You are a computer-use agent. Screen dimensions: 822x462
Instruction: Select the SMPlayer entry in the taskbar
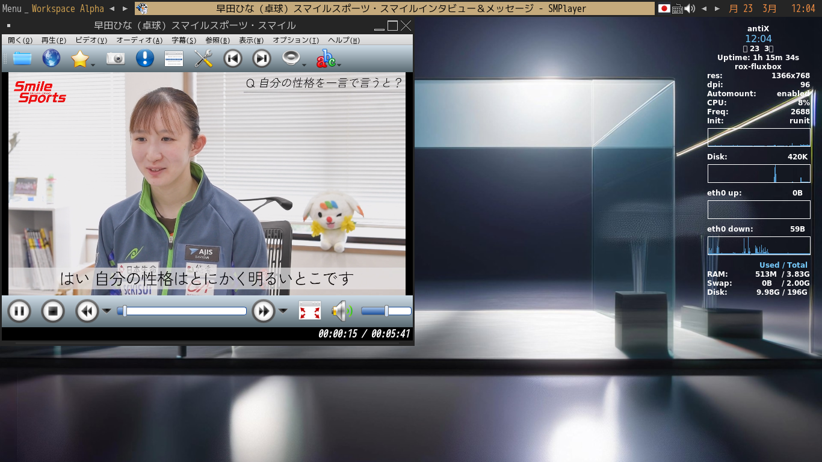tap(394, 8)
